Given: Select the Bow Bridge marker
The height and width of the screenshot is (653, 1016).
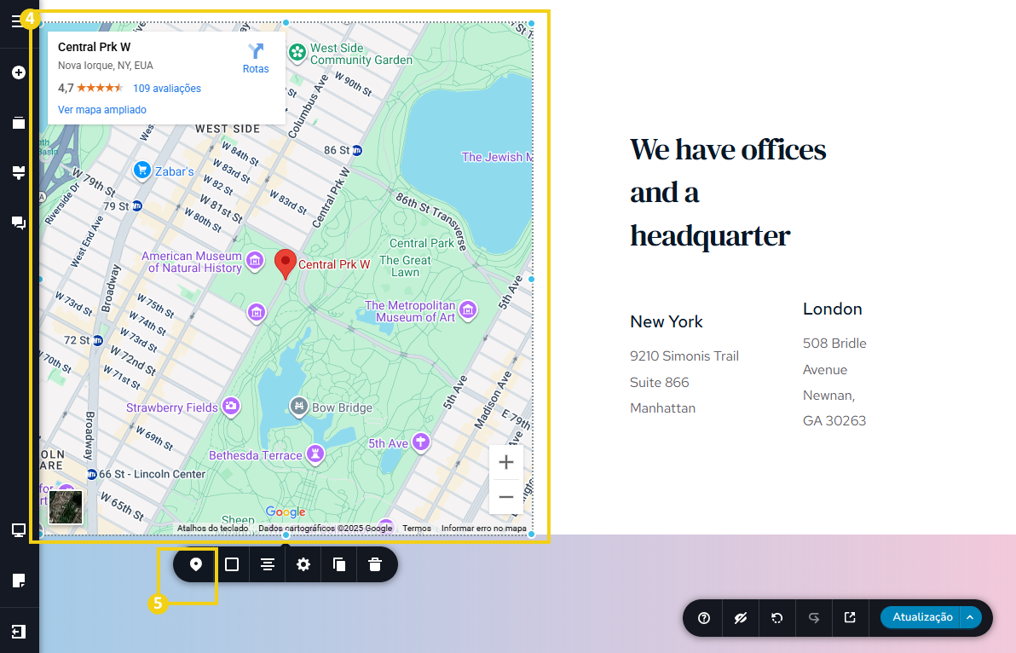Looking at the screenshot, I should (x=298, y=406).
